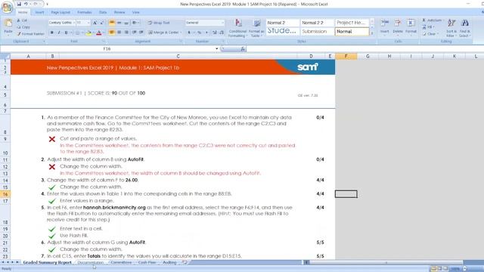Open the General number format dropdown
The height and width of the screenshot is (272, 484).
(x=222, y=23)
